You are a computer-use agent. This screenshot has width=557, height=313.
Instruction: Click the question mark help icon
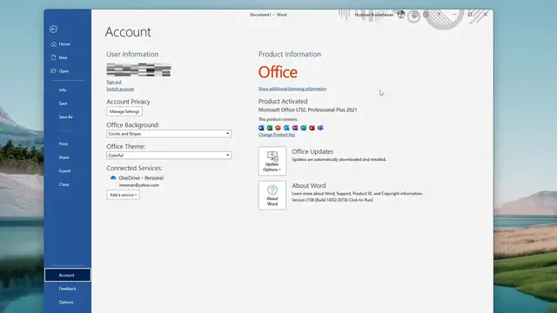click(439, 15)
